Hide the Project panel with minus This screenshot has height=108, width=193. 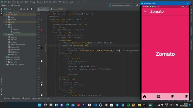35,9
